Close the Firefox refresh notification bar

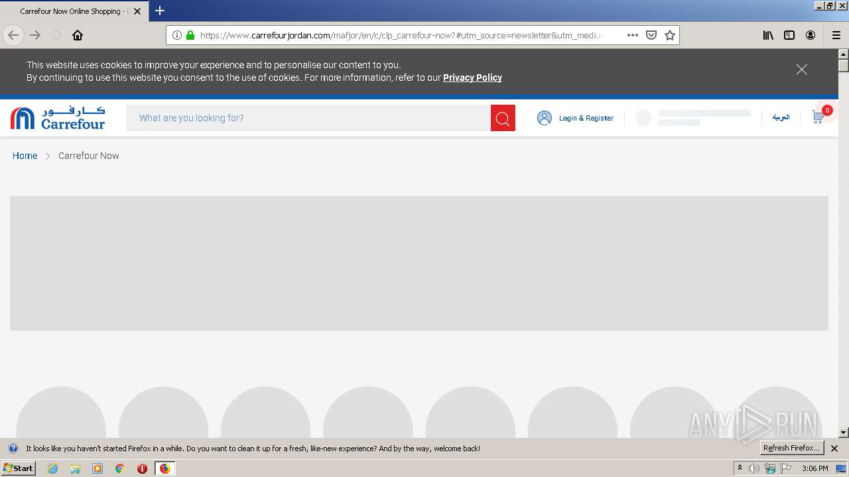pyautogui.click(x=834, y=449)
